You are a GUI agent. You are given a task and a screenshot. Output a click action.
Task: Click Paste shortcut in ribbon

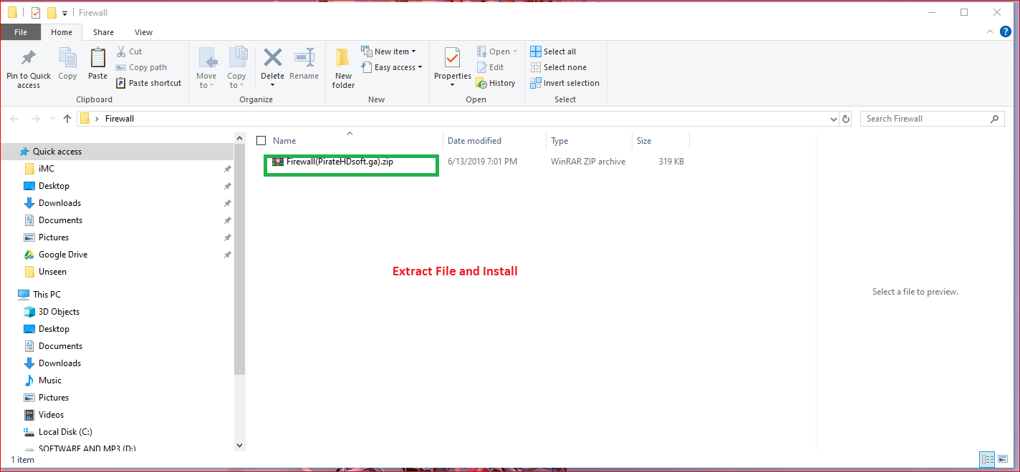click(x=148, y=83)
